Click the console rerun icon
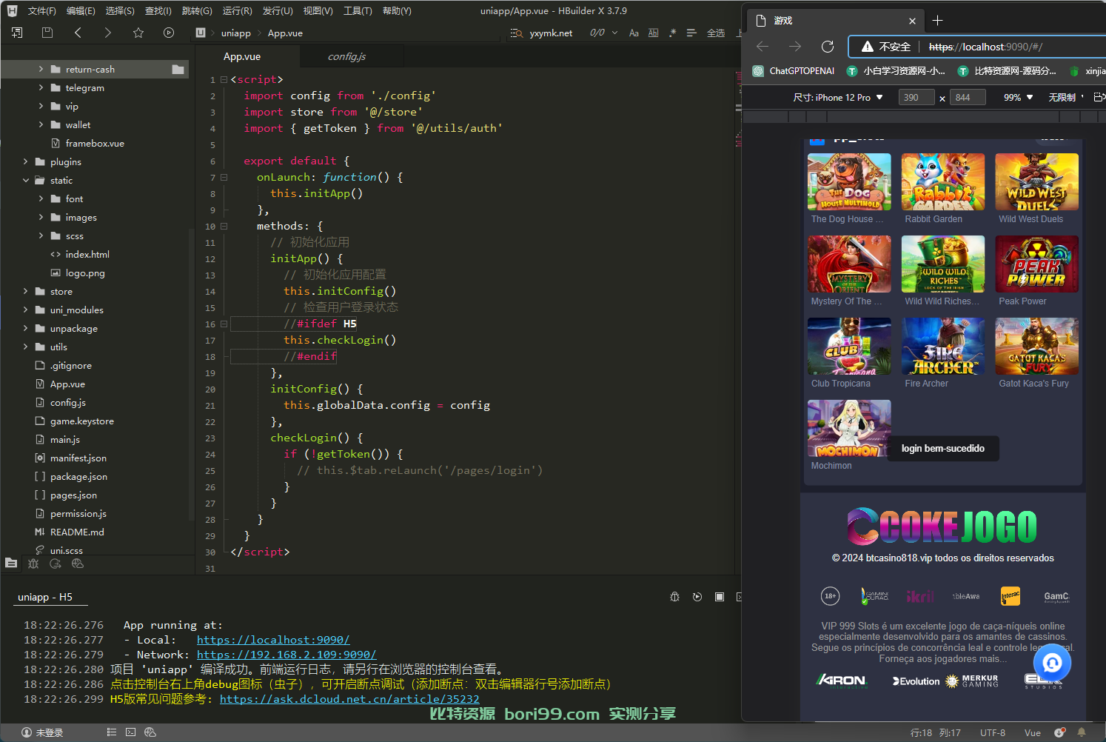This screenshot has width=1106, height=742. (697, 597)
